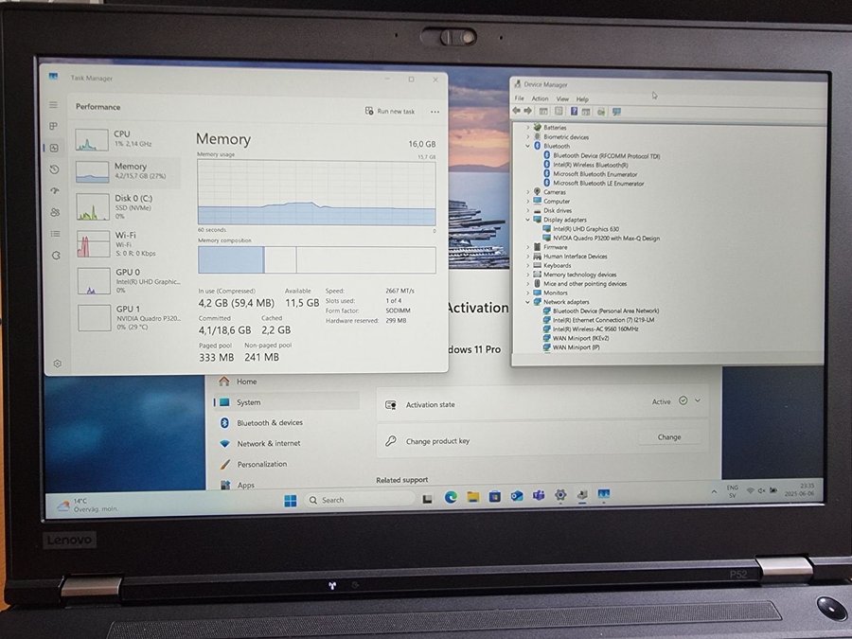
Task: Open the Windows Start menu
Action: (x=291, y=501)
